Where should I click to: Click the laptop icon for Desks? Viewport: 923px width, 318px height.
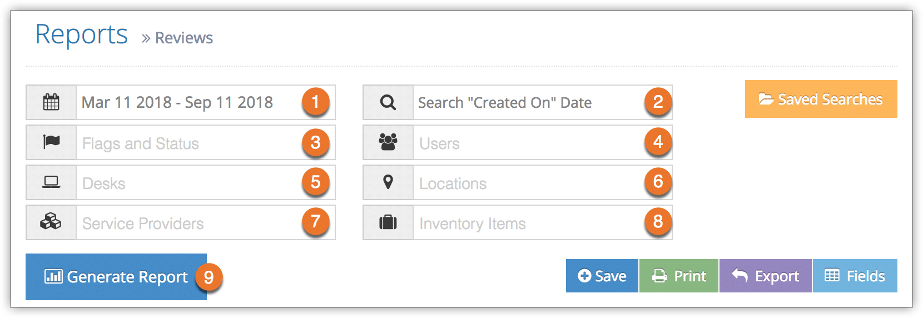[x=51, y=182]
